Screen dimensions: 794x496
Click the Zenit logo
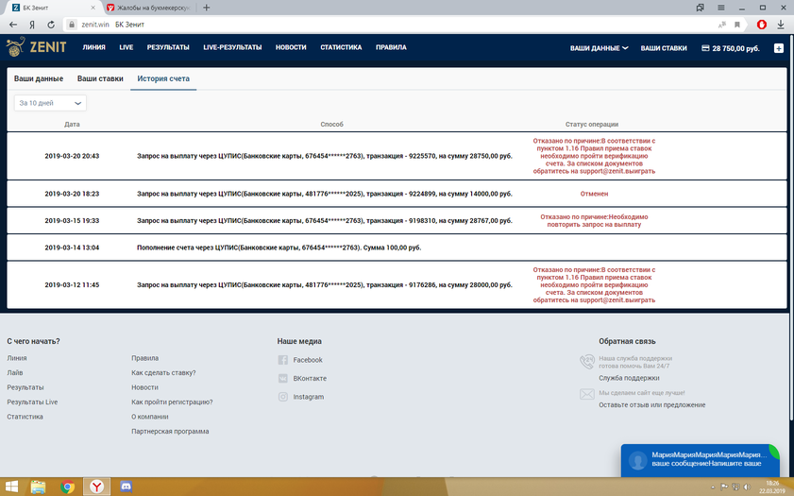point(36,47)
